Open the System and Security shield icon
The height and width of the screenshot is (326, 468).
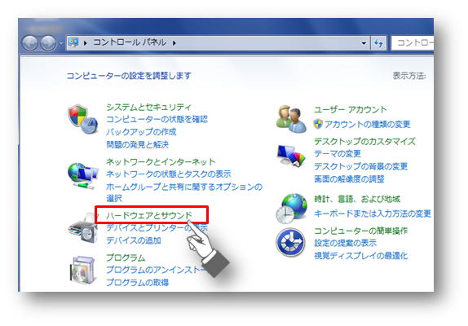point(82,119)
